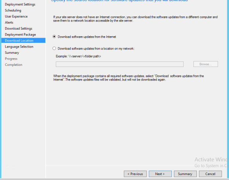This screenshot has width=229, height=180.
Task: Go back with the Previous button
Action: click(x=135, y=174)
